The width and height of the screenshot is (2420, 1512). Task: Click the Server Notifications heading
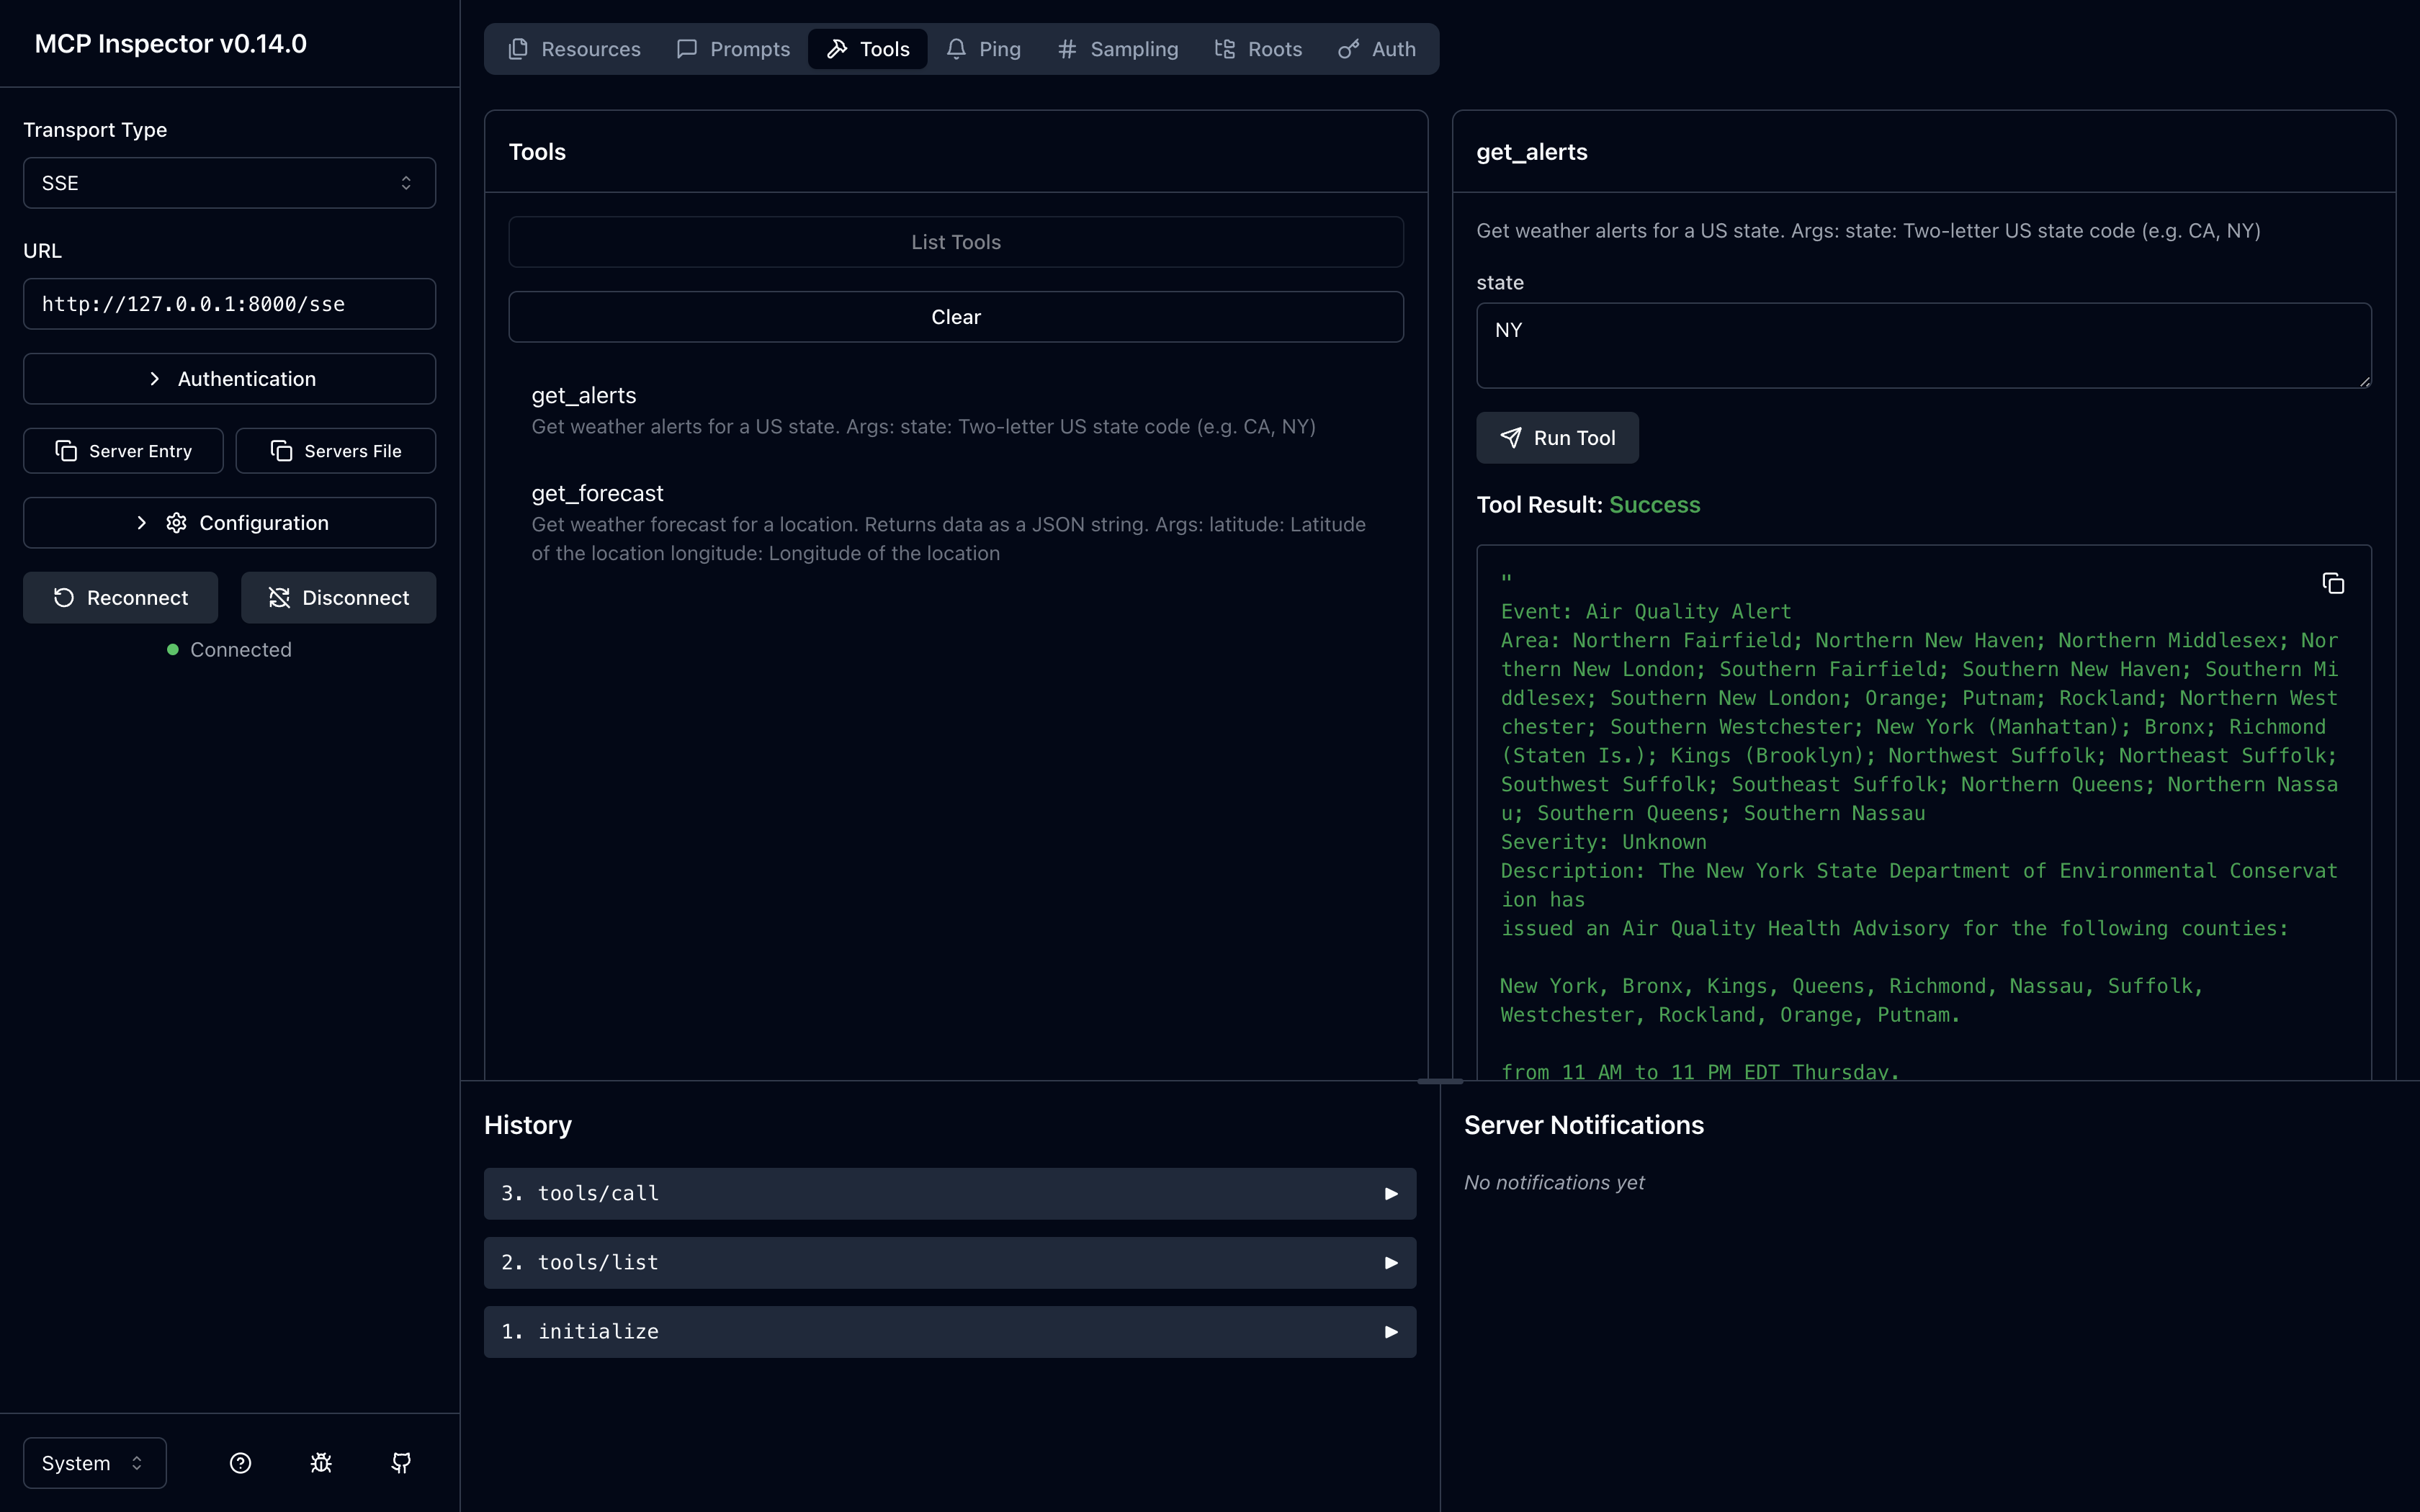click(1584, 1125)
